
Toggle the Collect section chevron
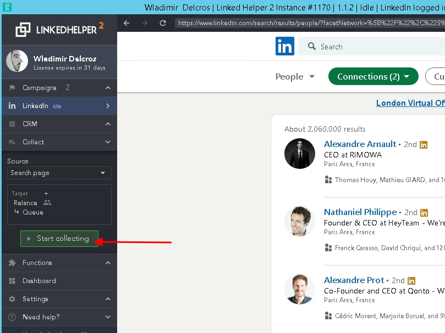tap(108, 142)
